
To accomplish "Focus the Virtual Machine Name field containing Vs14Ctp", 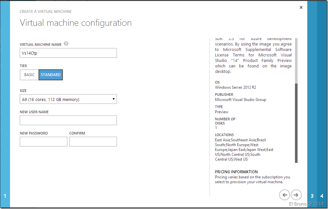I will pos(68,53).
